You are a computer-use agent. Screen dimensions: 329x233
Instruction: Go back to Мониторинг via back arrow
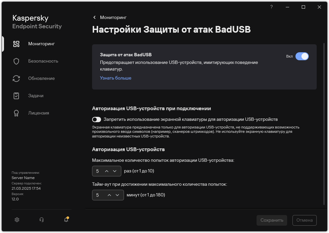(95, 17)
